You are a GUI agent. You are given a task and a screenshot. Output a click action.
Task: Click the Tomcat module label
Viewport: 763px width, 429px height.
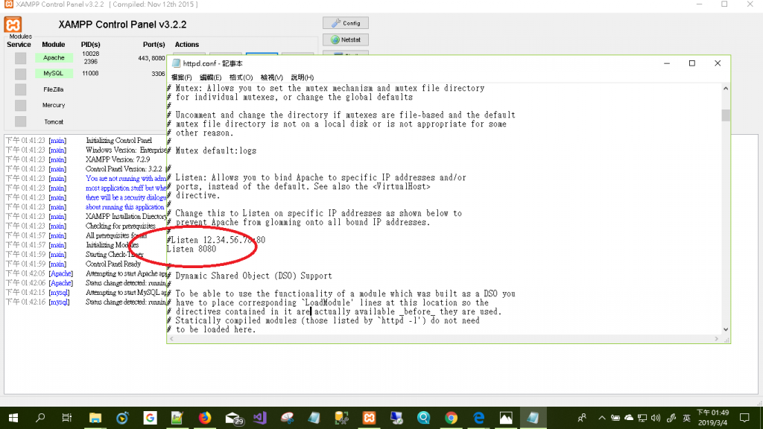click(x=54, y=121)
